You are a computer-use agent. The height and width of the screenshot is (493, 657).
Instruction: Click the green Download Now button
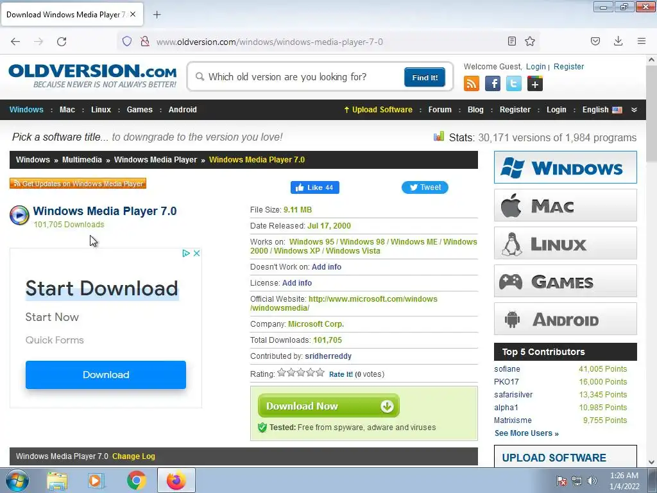[328, 406]
